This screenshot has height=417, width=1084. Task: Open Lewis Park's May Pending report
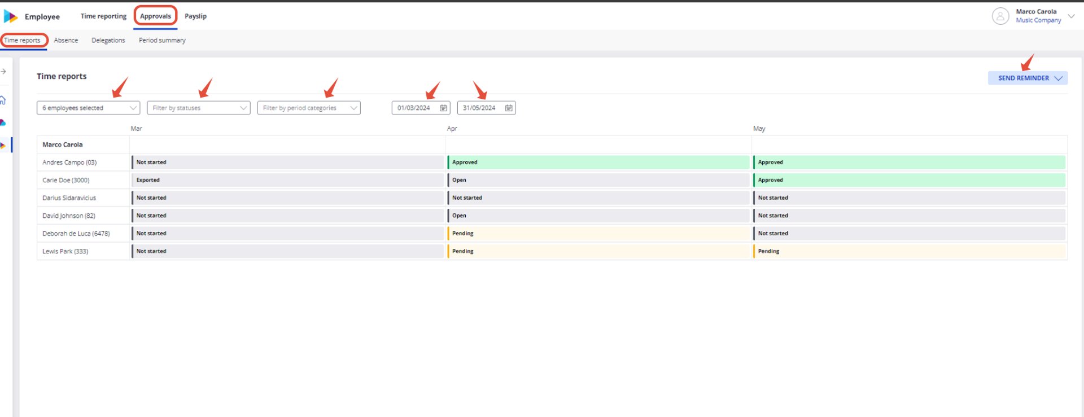pyautogui.click(x=909, y=251)
